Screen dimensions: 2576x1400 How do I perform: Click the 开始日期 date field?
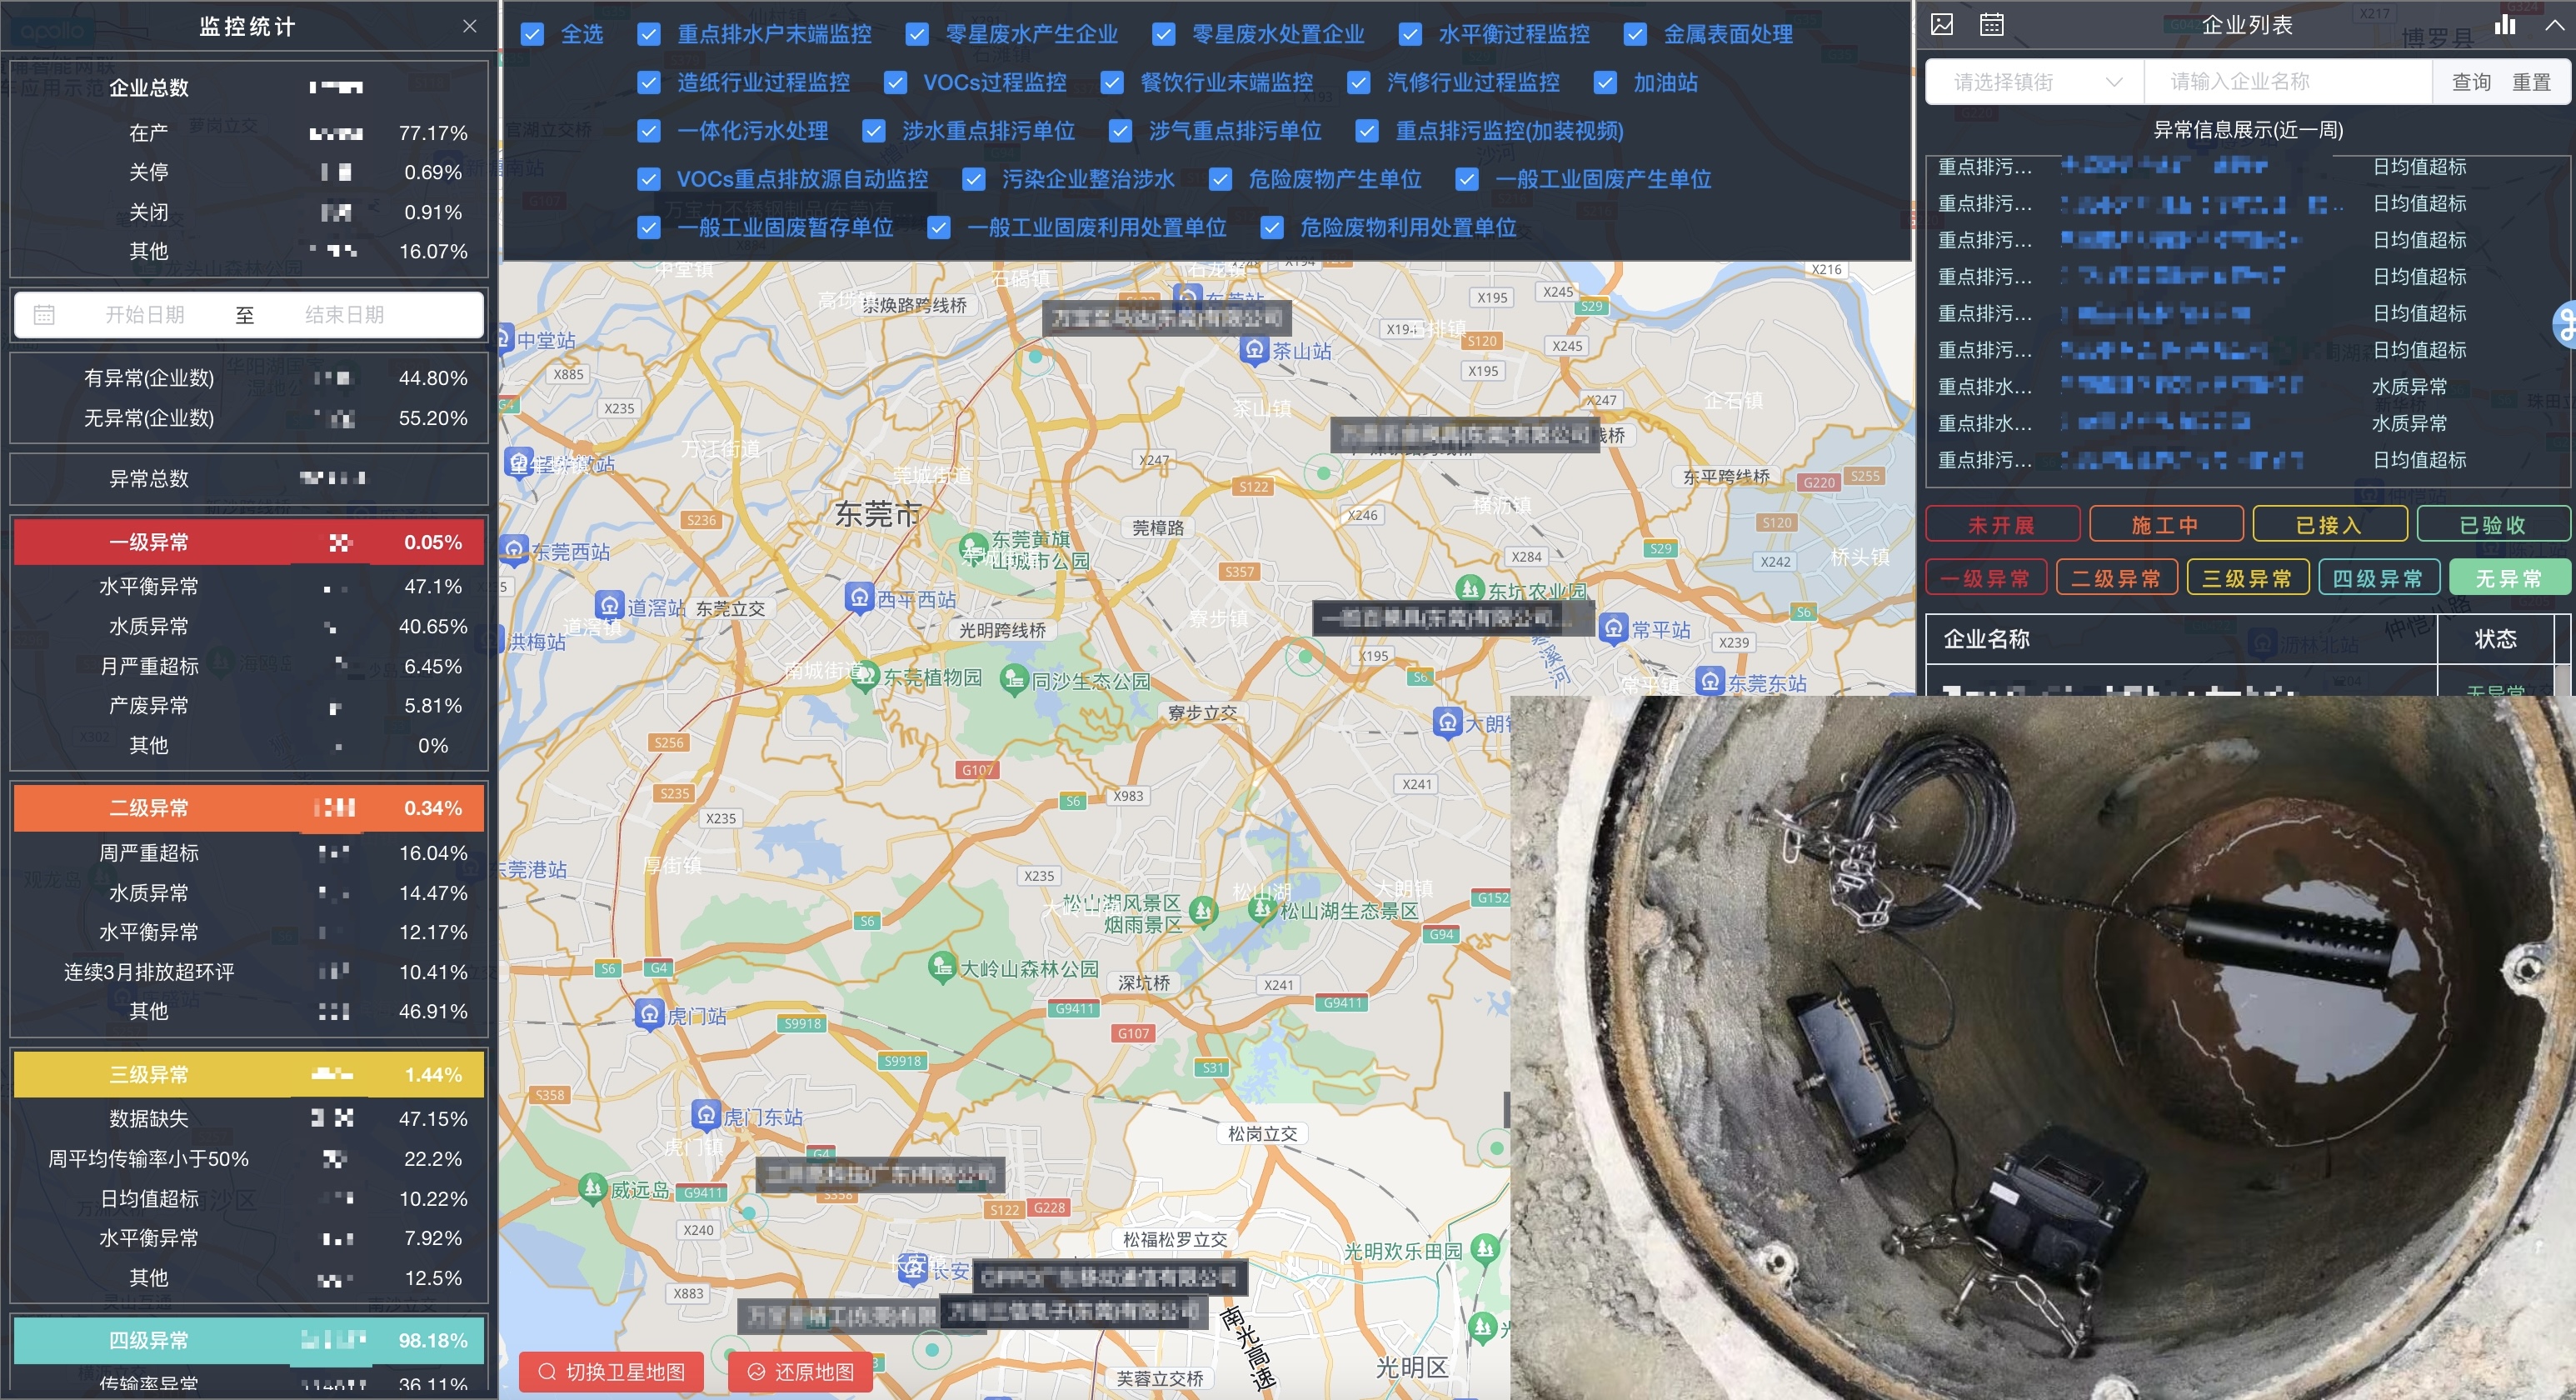pyautogui.click(x=145, y=315)
